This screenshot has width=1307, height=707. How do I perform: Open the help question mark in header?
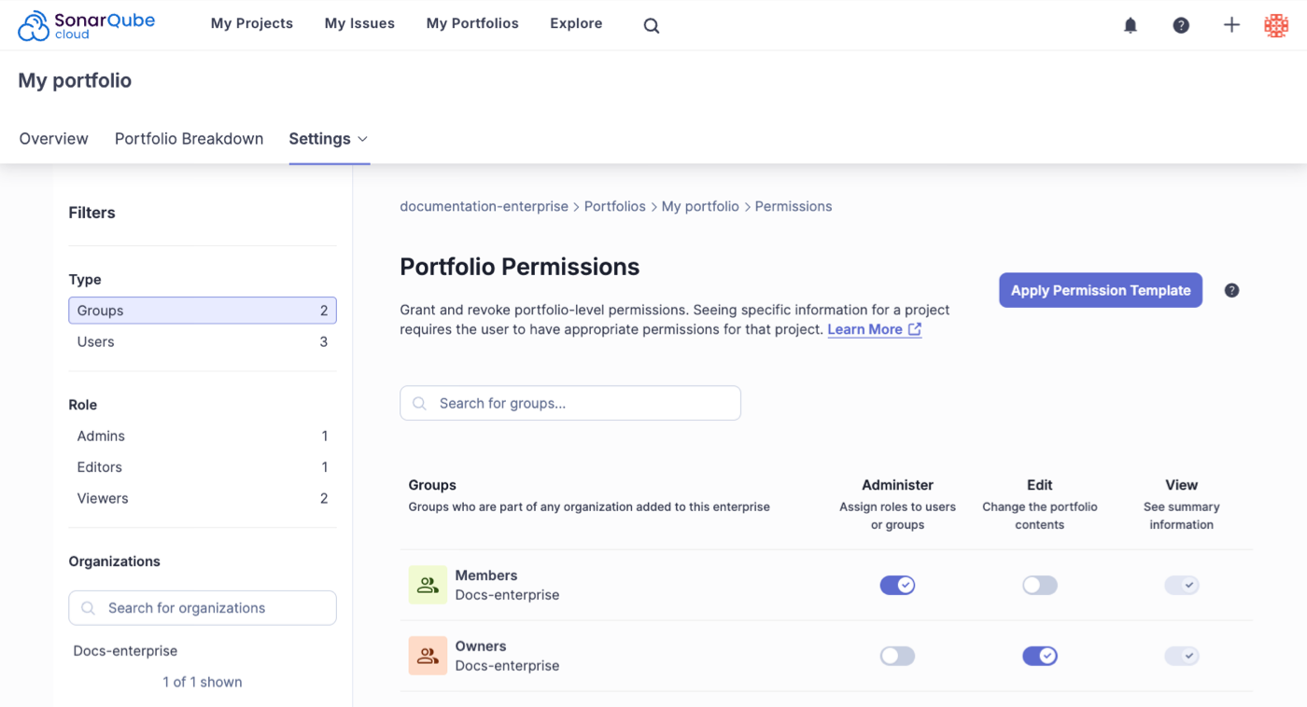1181,25
